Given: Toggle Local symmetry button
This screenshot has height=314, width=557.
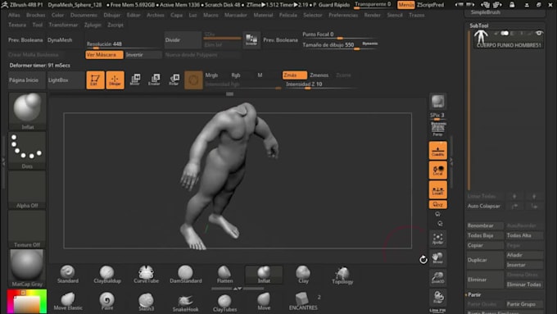Looking at the screenshot, I should click(x=437, y=170).
